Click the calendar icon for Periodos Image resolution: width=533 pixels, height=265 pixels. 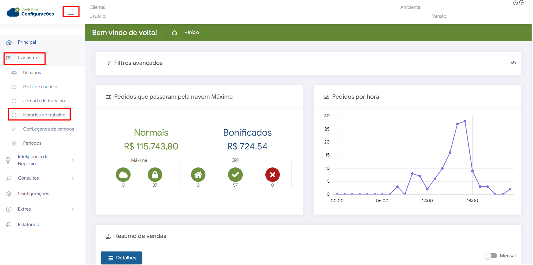[14, 143]
